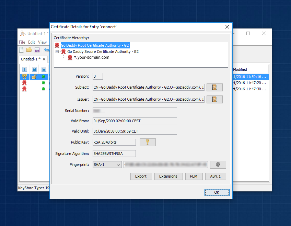This screenshot has height=226, width=291.
Task: Open the File menu
Action: point(22,42)
